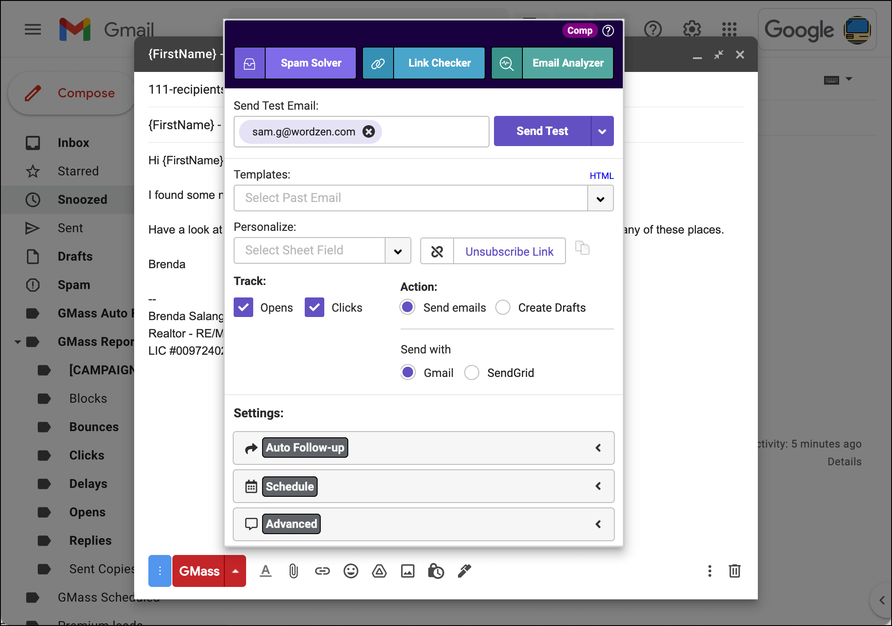Open text formatting options icon
The width and height of the screenshot is (892, 626).
(x=266, y=571)
